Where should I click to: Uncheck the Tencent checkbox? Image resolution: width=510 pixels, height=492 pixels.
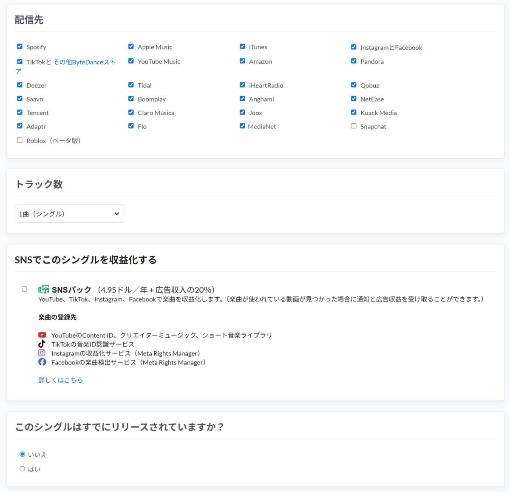click(x=20, y=112)
